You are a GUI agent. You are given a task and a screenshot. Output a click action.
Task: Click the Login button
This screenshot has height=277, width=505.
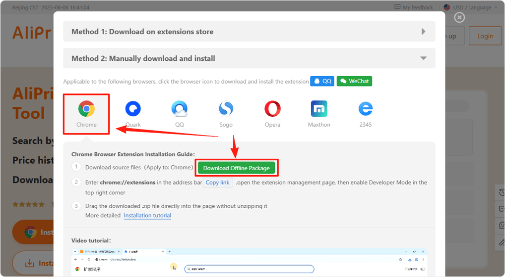(485, 36)
